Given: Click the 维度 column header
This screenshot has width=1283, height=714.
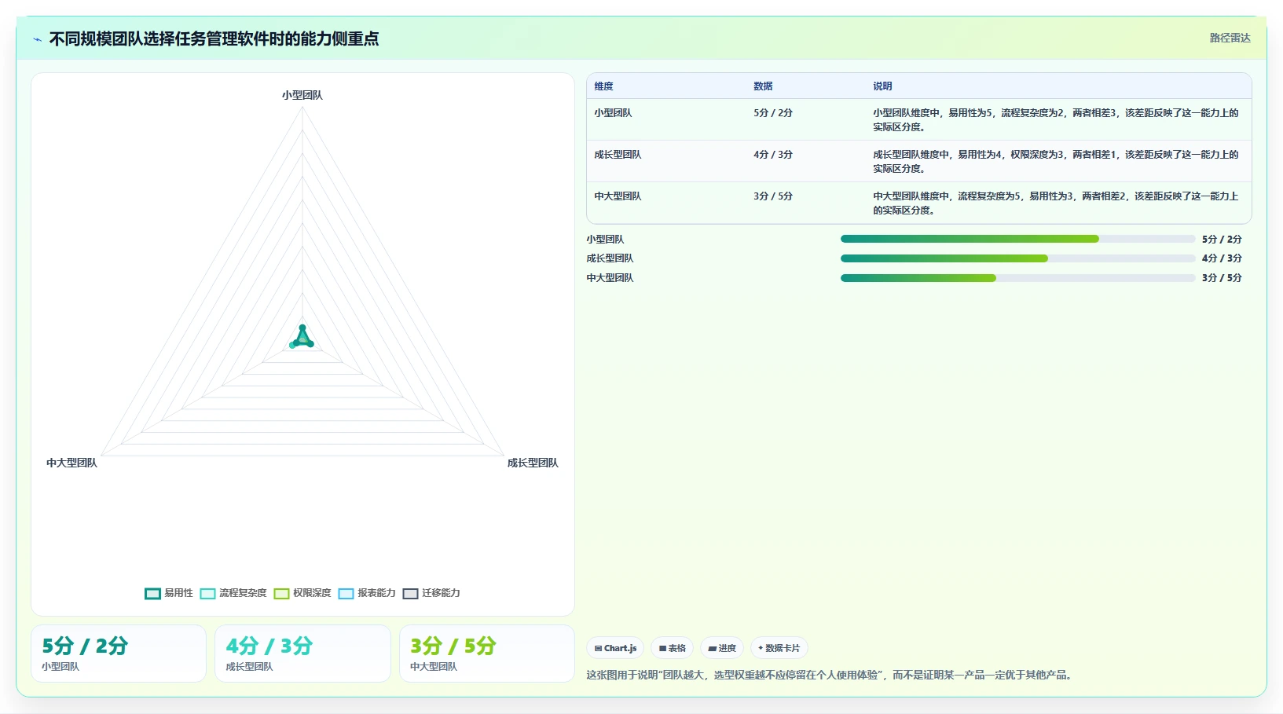Looking at the screenshot, I should (x=603, y=86).
